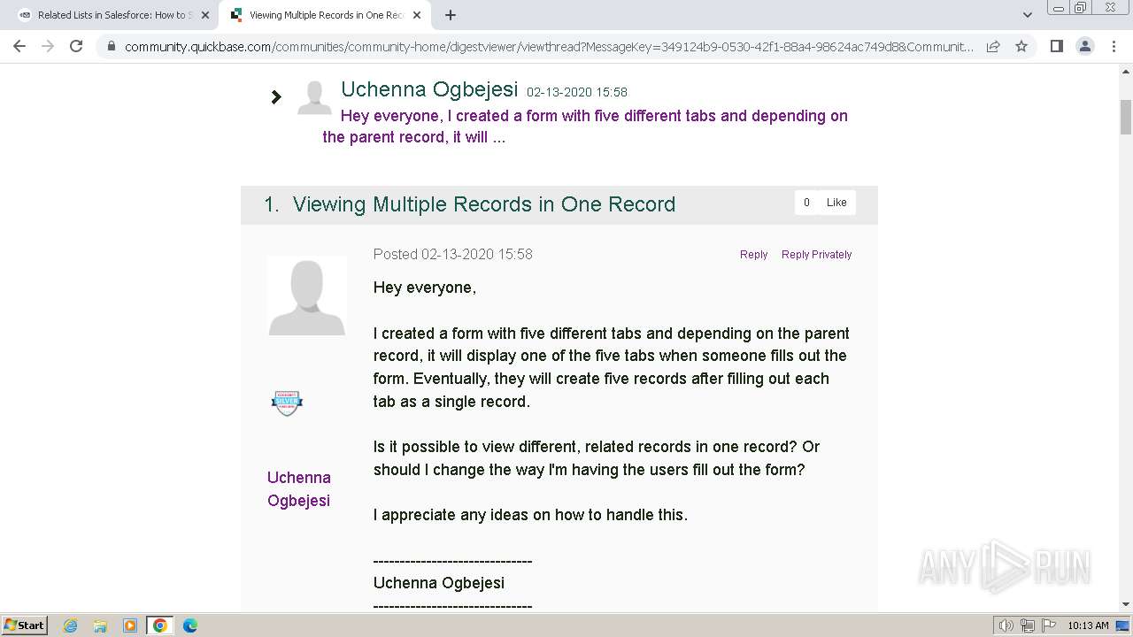Switch to Related Lists in Salesforce tab
The image size is (1133, 637).
[112, 15]
